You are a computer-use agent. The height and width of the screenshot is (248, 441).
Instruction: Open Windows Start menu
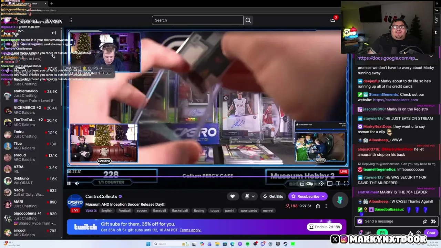coord(148,244)
